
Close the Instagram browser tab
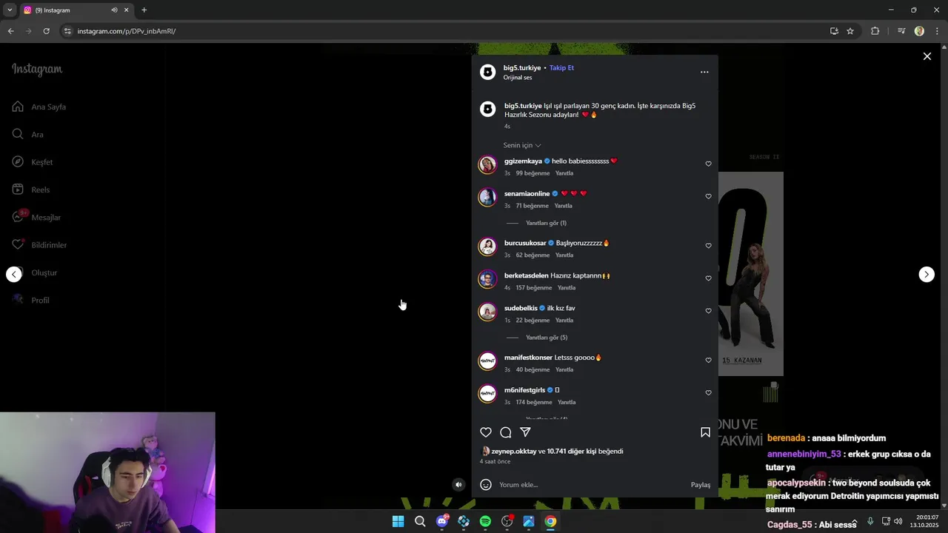click(127, 10)
